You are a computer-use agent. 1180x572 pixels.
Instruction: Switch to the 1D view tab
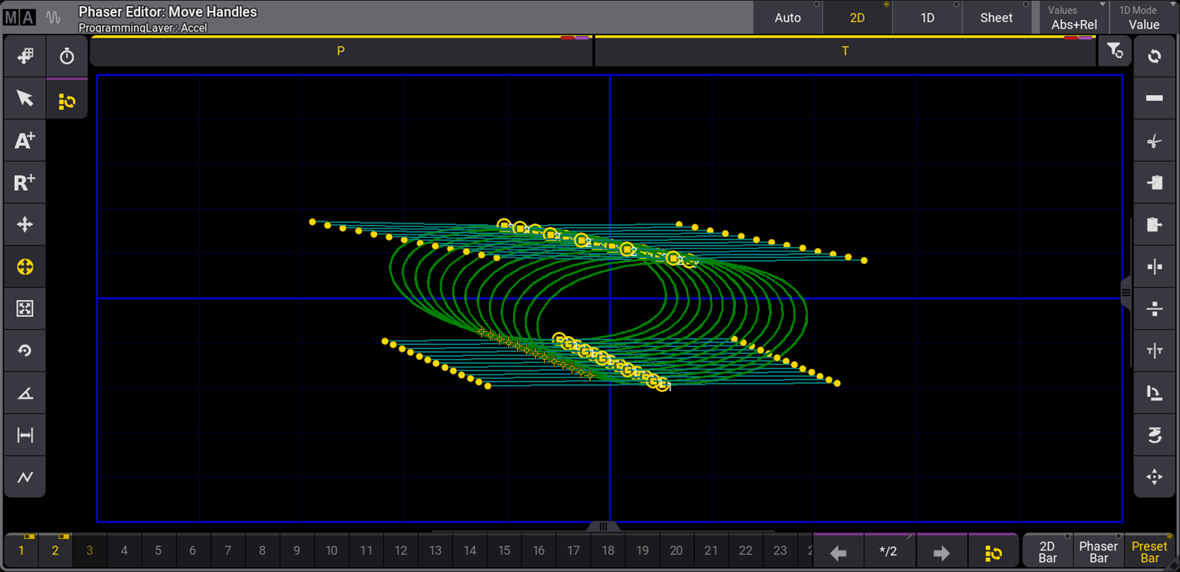[x=927, y=18]
